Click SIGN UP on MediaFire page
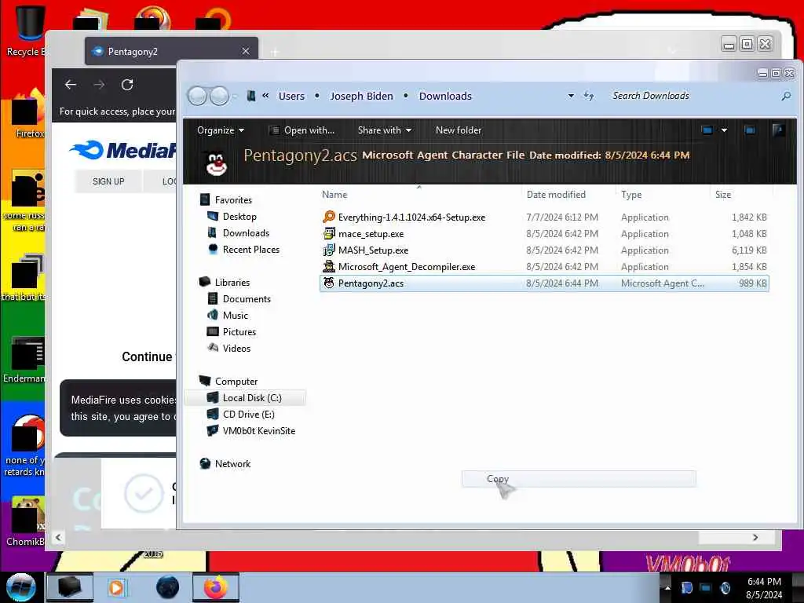Image resolution: width=804 pixels, height=603 pixels. pyautogui.click(x=108, y=181)
